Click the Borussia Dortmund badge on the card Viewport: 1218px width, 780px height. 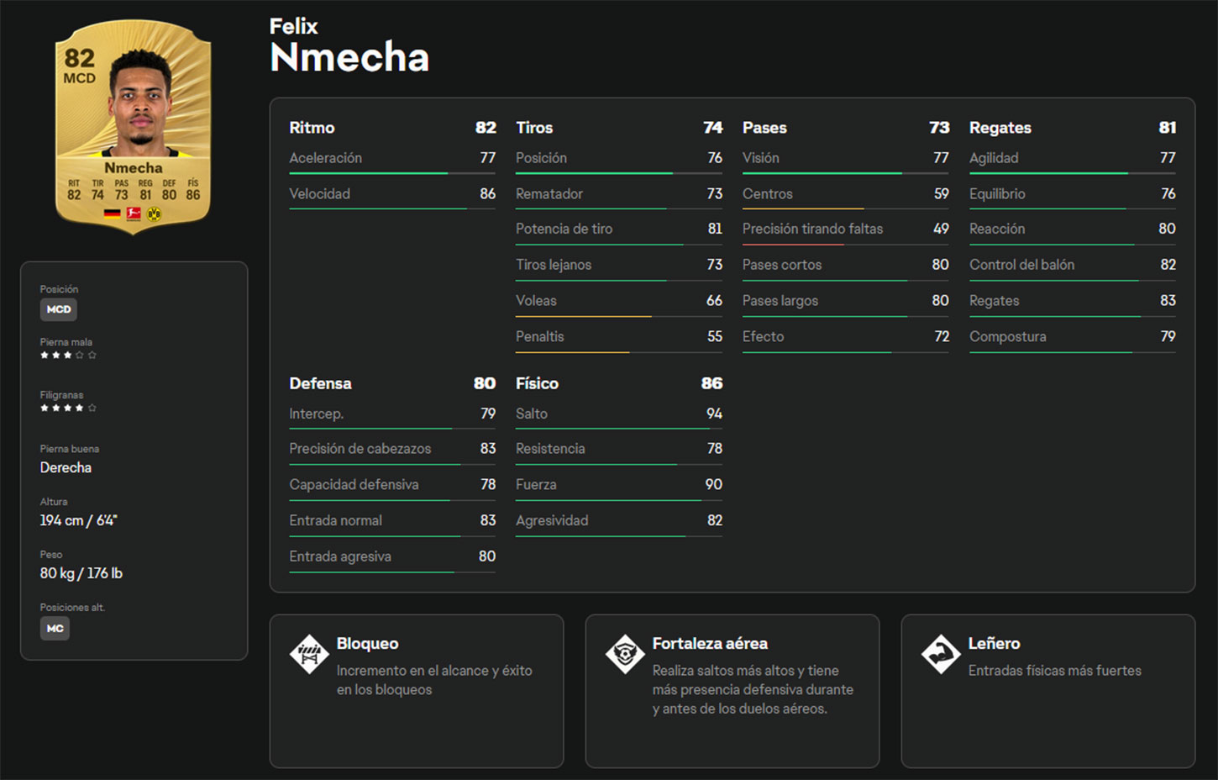coord(154,214)
